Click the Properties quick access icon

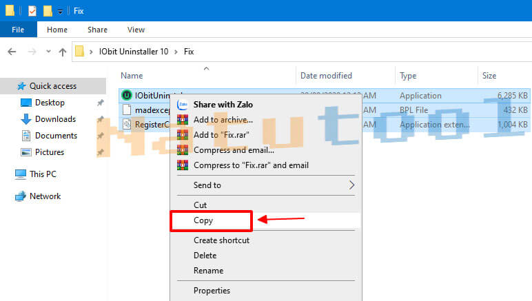click(32, 11)
